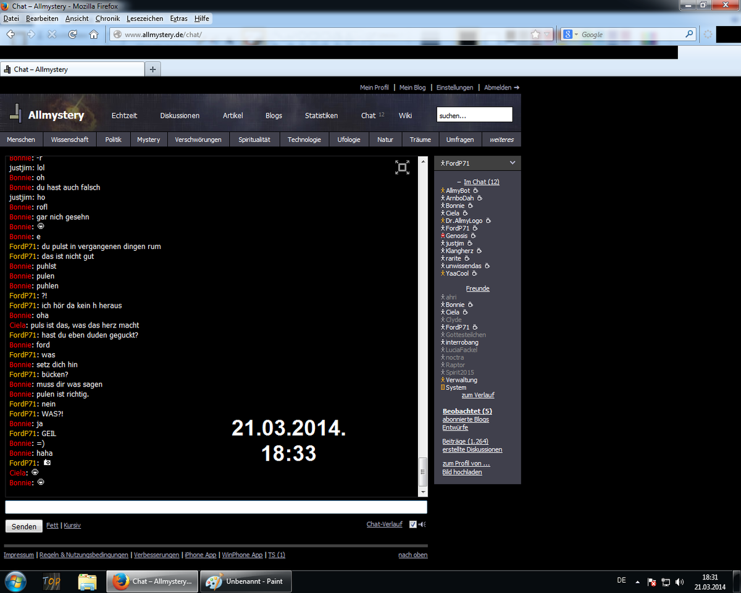Click the Abmelden logout link
Viewport: 741px width, 593px height.
pyautogui.click(x=502, y=88)
